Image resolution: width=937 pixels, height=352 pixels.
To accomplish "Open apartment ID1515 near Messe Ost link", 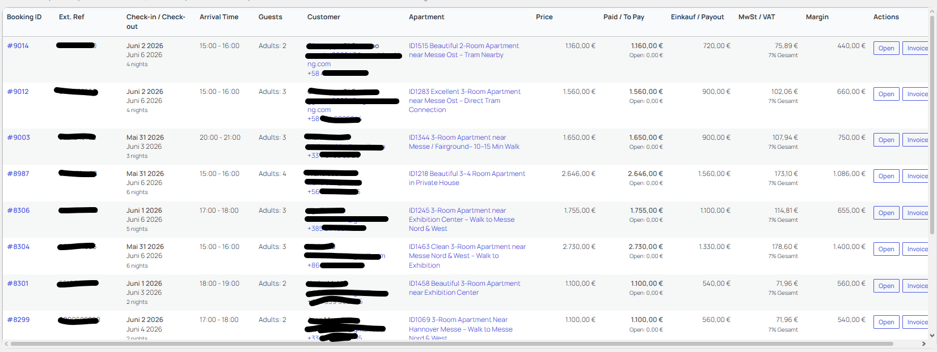I will click(464, 50).
